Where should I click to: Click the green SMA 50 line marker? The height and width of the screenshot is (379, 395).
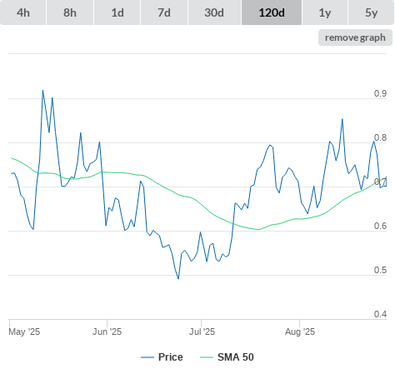click(207, 357)
